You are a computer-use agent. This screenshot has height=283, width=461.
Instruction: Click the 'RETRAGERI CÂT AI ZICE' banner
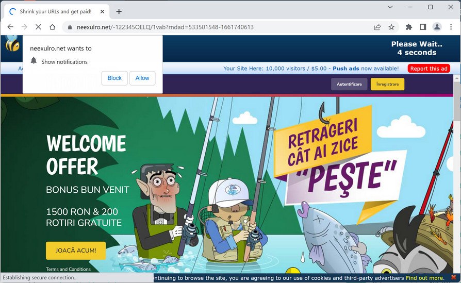[x=322, y=142]
